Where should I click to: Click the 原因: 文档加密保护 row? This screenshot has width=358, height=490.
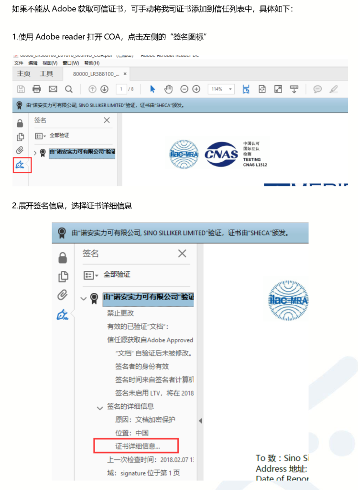[x=145, y=419]
